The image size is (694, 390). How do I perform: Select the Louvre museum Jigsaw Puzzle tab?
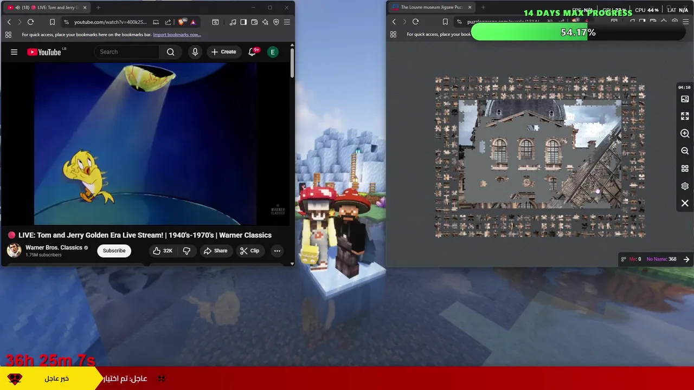(x=431, y=8)
